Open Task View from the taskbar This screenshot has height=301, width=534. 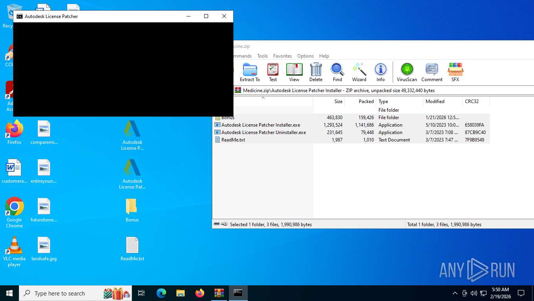coord(141,293)
